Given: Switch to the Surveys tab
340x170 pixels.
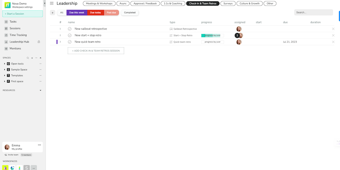Looking at the screenshot, I should pyautogui.click(x=228, y=3).
